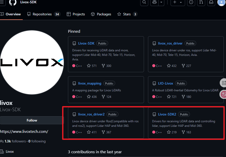Click the Repositories count badge 34
Viewport: 226px width, 157px height.
[57, 14]
